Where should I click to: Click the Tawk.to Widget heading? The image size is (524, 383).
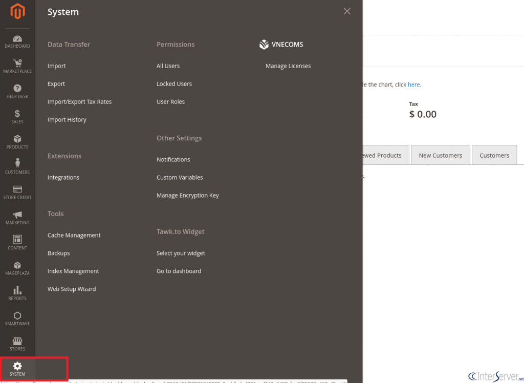coord(181,232)
